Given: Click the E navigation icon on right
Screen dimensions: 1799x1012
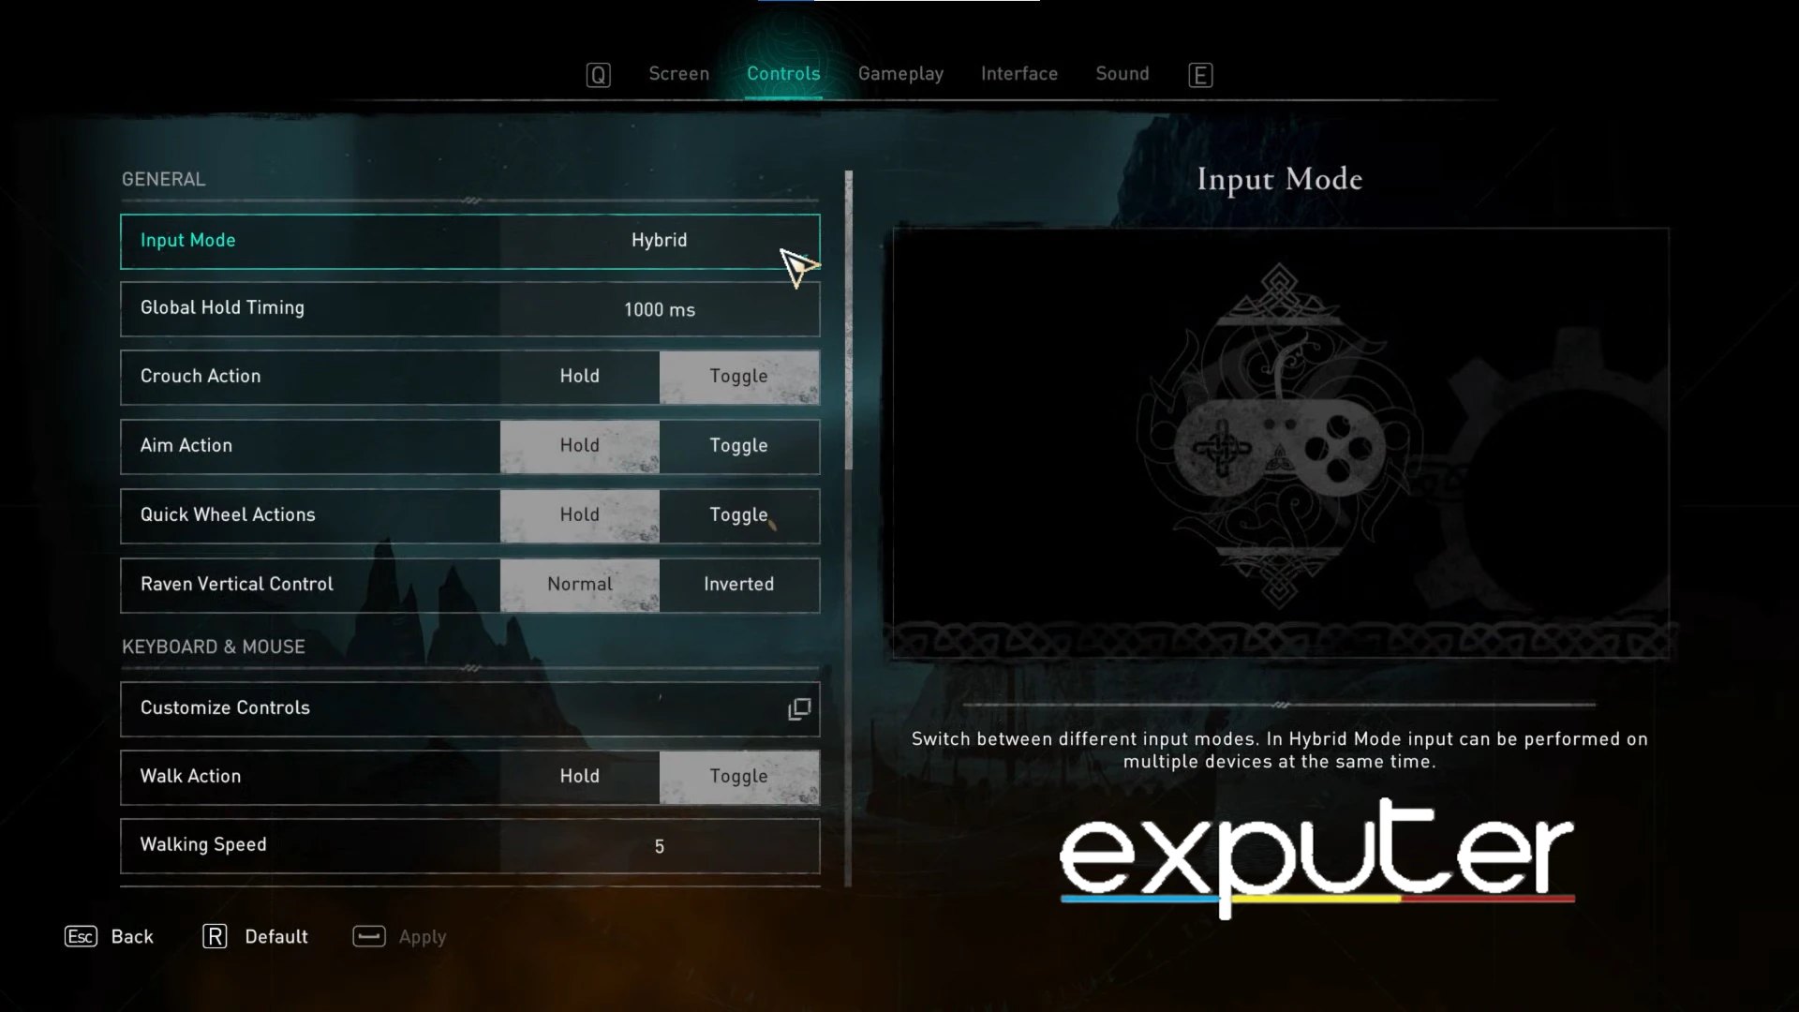Looking at the screenshot, I should tap(1198, 71).
